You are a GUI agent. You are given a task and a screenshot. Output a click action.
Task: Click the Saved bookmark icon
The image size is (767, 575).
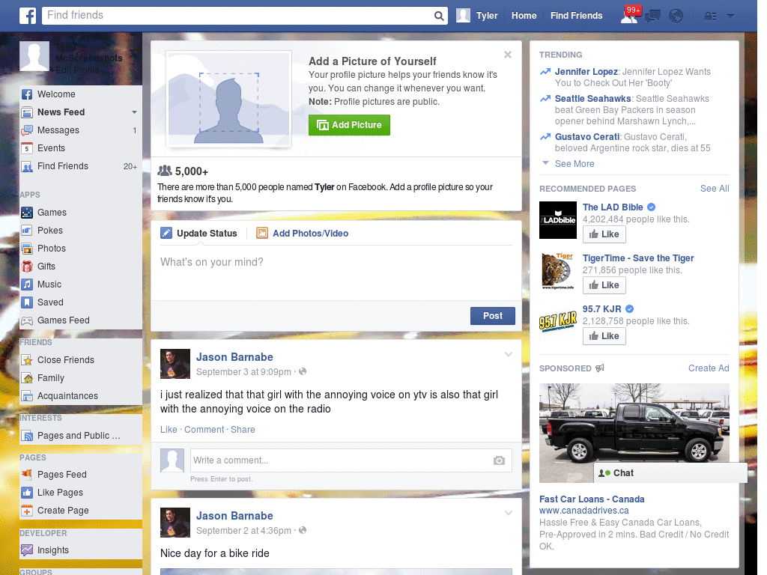tap(27, 302)
